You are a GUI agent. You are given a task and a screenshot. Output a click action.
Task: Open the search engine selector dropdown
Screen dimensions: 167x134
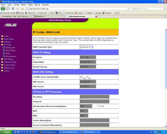point(135,9)
